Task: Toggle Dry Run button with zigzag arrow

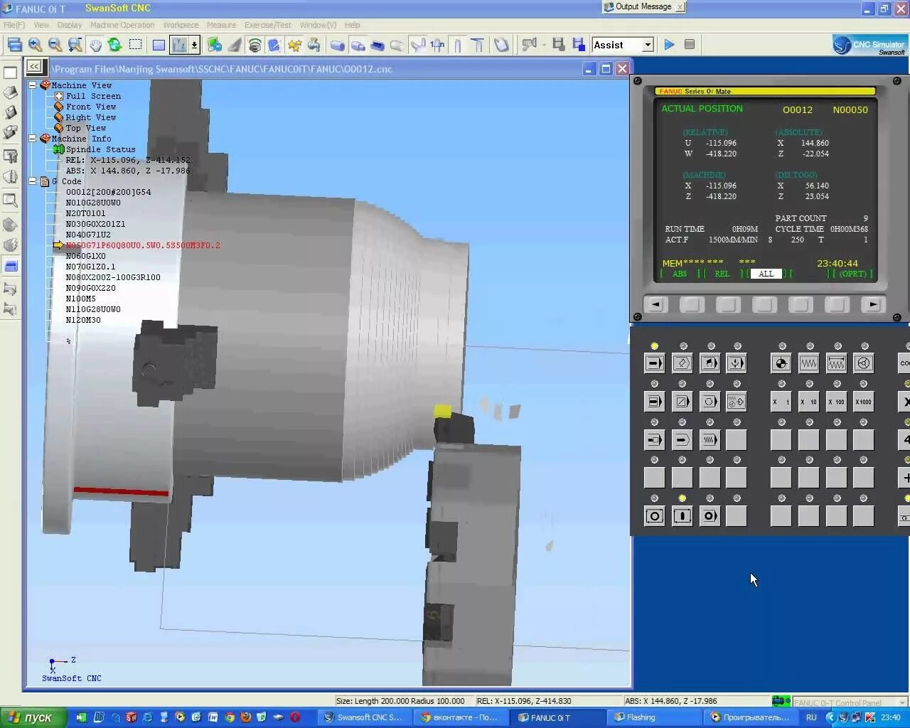Action: [710, 440]
